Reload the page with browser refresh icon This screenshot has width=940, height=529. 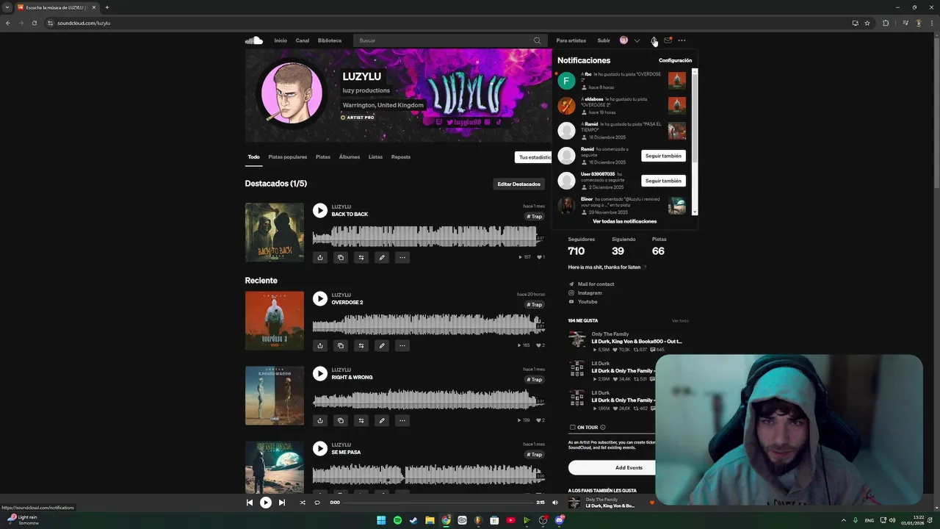34,23
